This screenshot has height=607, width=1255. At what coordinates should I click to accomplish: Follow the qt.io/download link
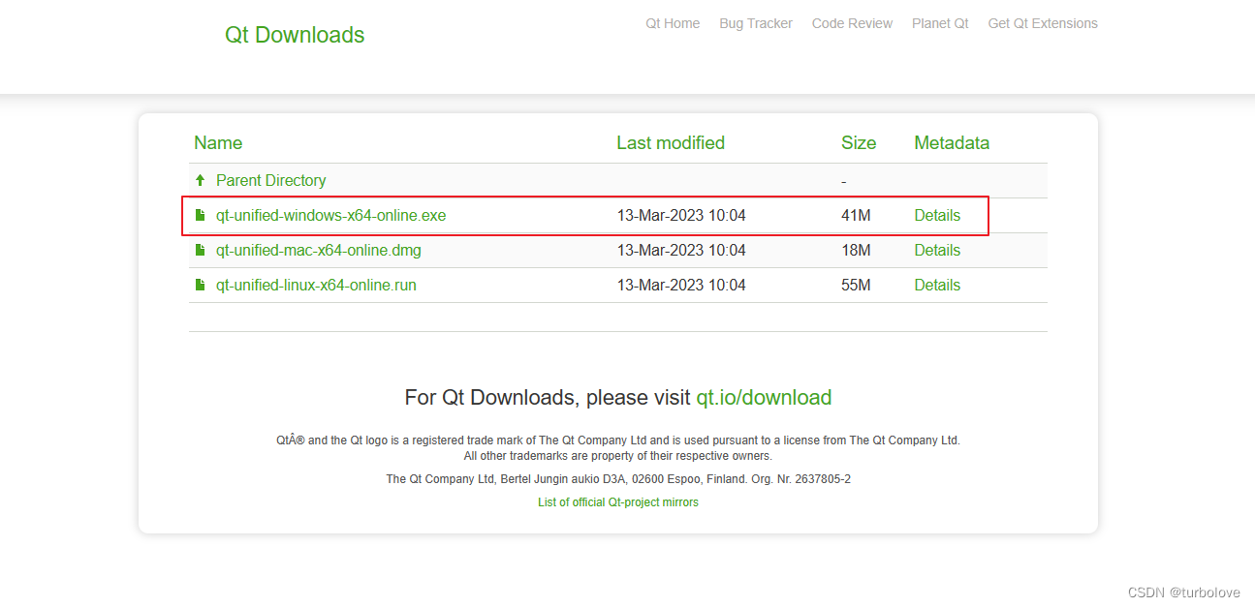tap(764, 398)
